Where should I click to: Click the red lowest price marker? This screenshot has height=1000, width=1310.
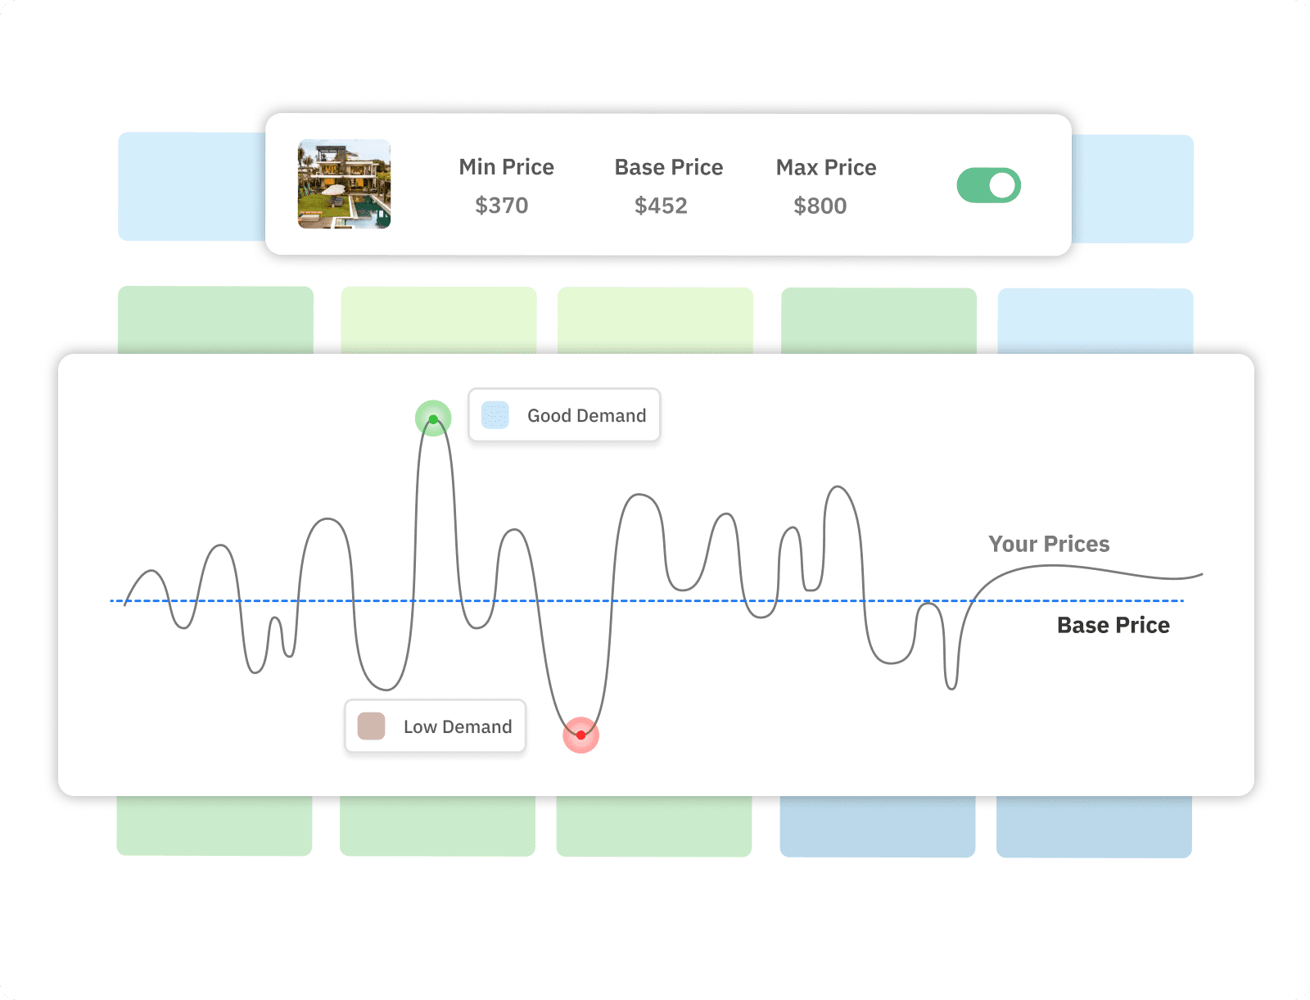[x=581, y=735]
